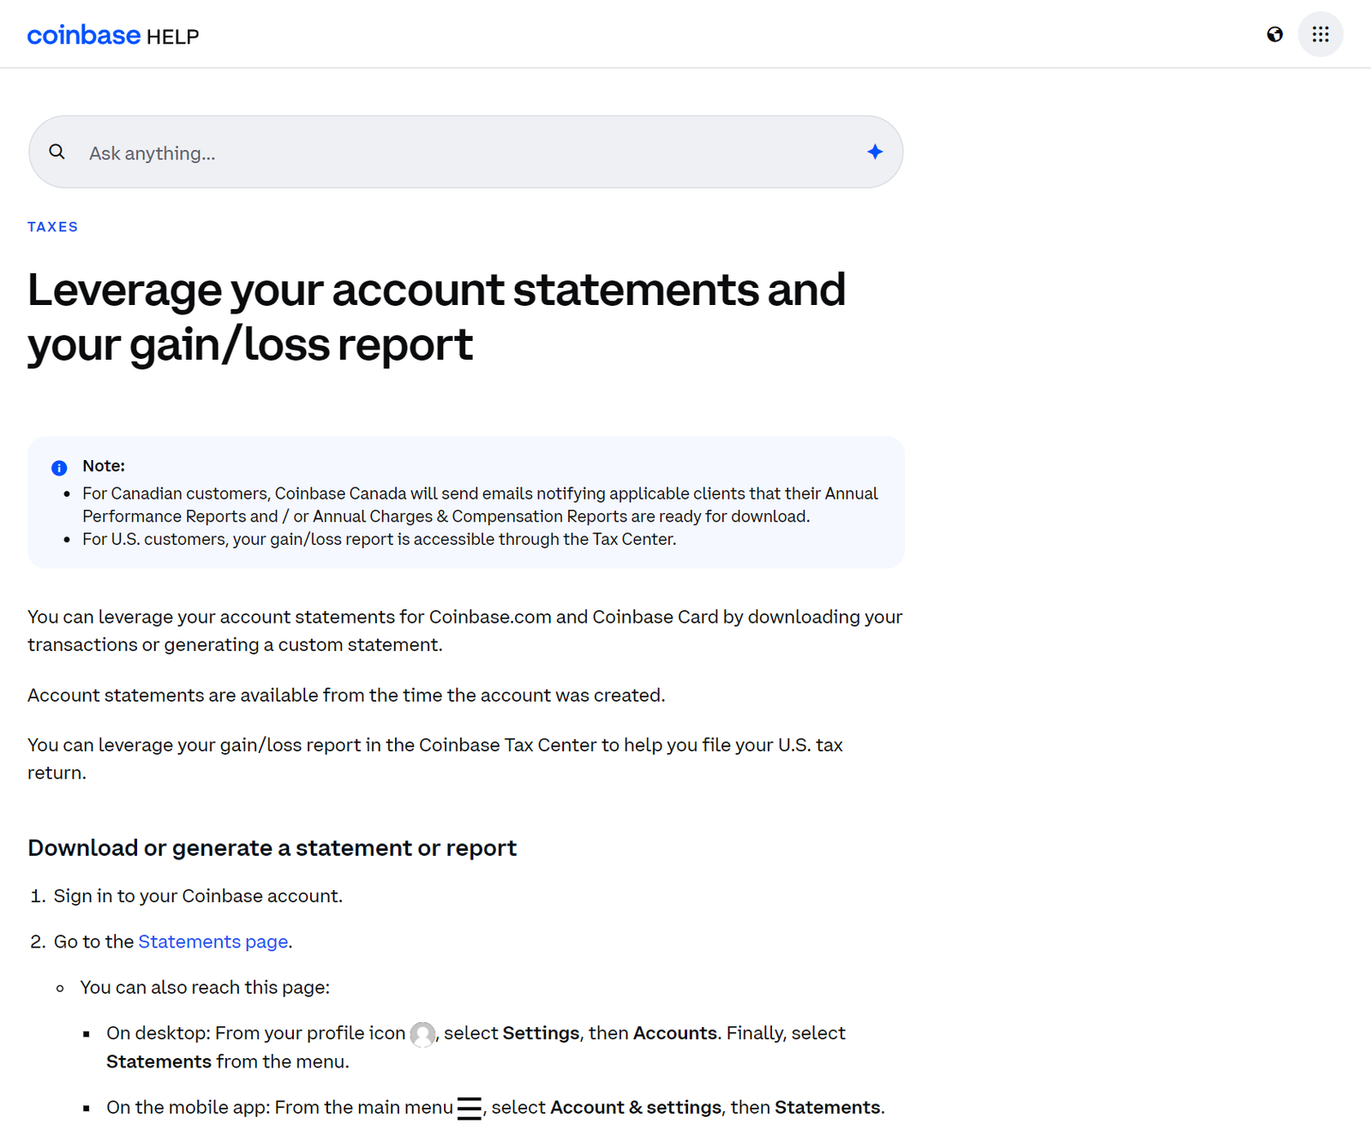The image size is (1371, 1142).
Task: Click the hamburger menu icon in mobile step
Action: [469, 1109]
